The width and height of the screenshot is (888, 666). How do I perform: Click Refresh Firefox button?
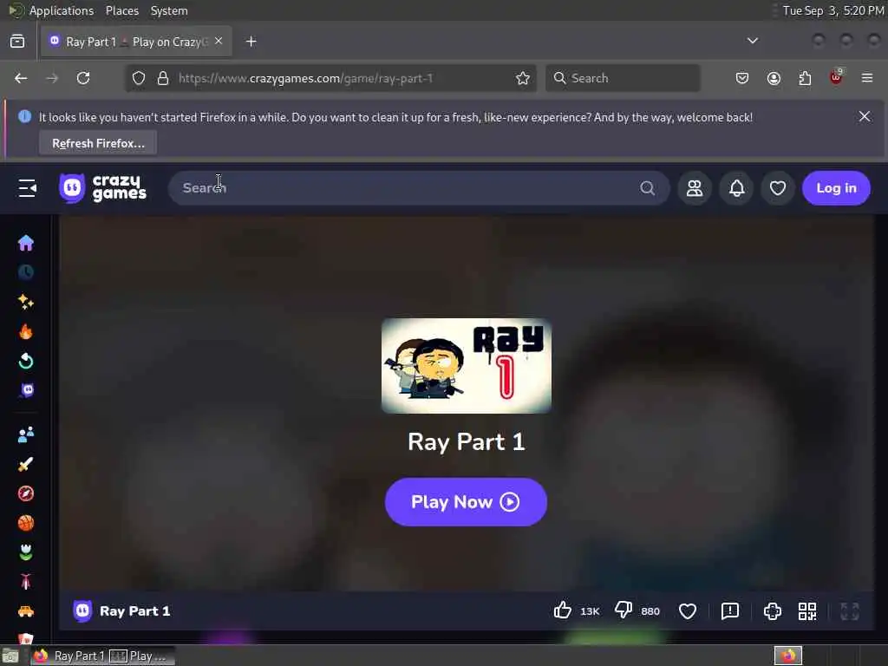98,143
